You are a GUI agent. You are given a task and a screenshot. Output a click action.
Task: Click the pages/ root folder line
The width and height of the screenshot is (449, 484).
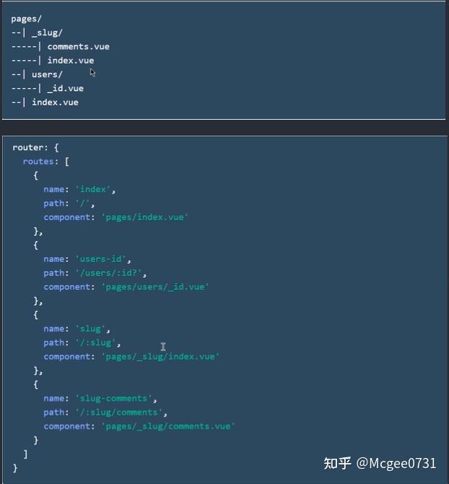tap(26, 19)
